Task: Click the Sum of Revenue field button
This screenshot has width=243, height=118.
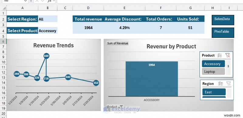Action: [x=118, y=43]
